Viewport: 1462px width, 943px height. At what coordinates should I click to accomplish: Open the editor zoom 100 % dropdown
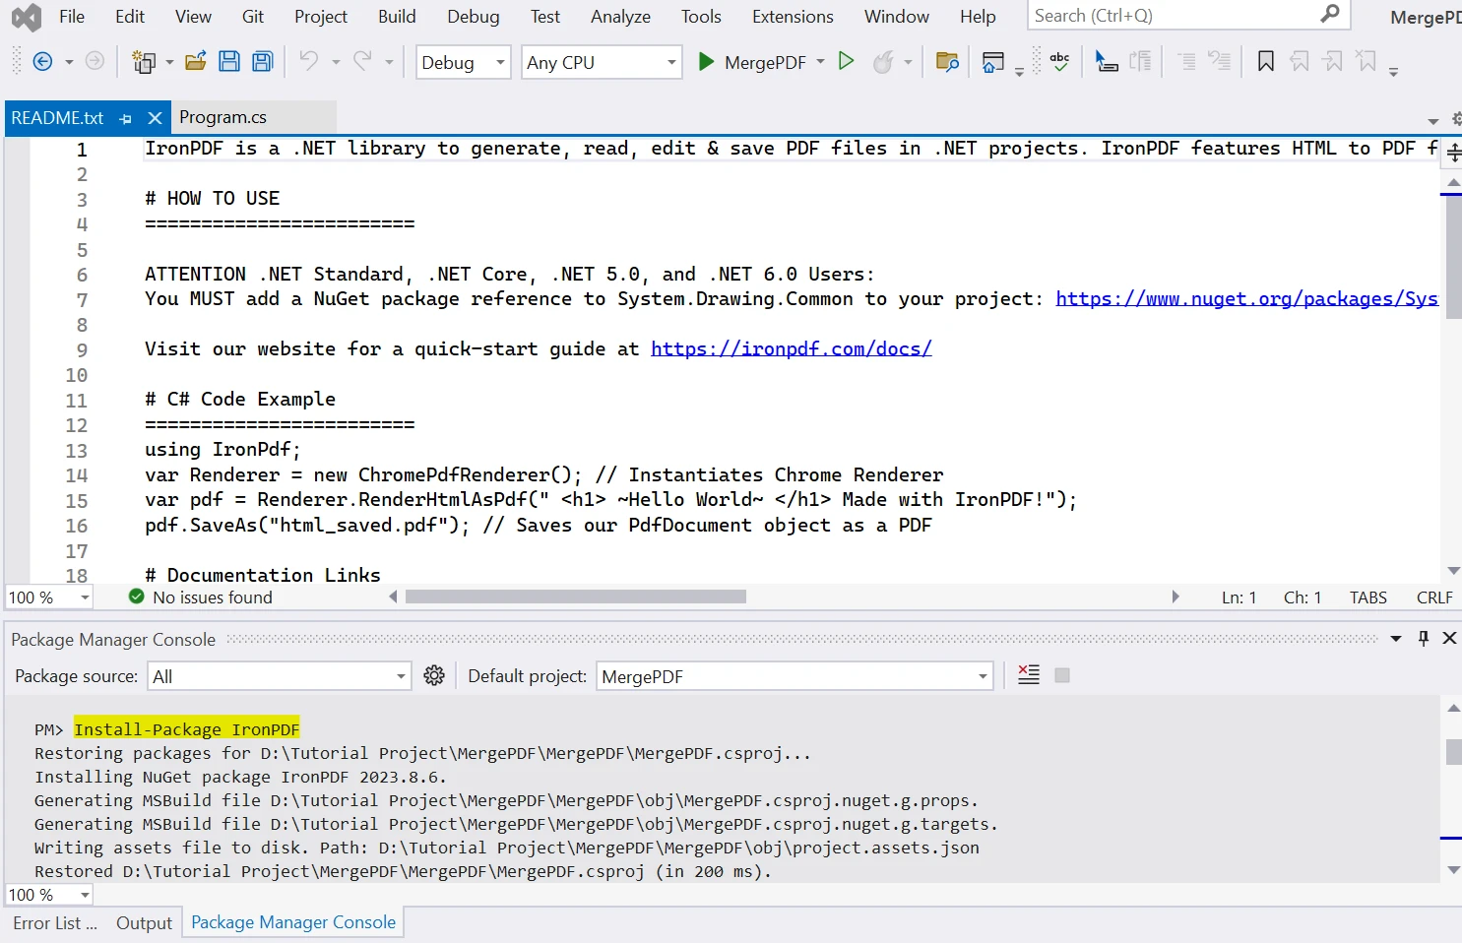49,597
